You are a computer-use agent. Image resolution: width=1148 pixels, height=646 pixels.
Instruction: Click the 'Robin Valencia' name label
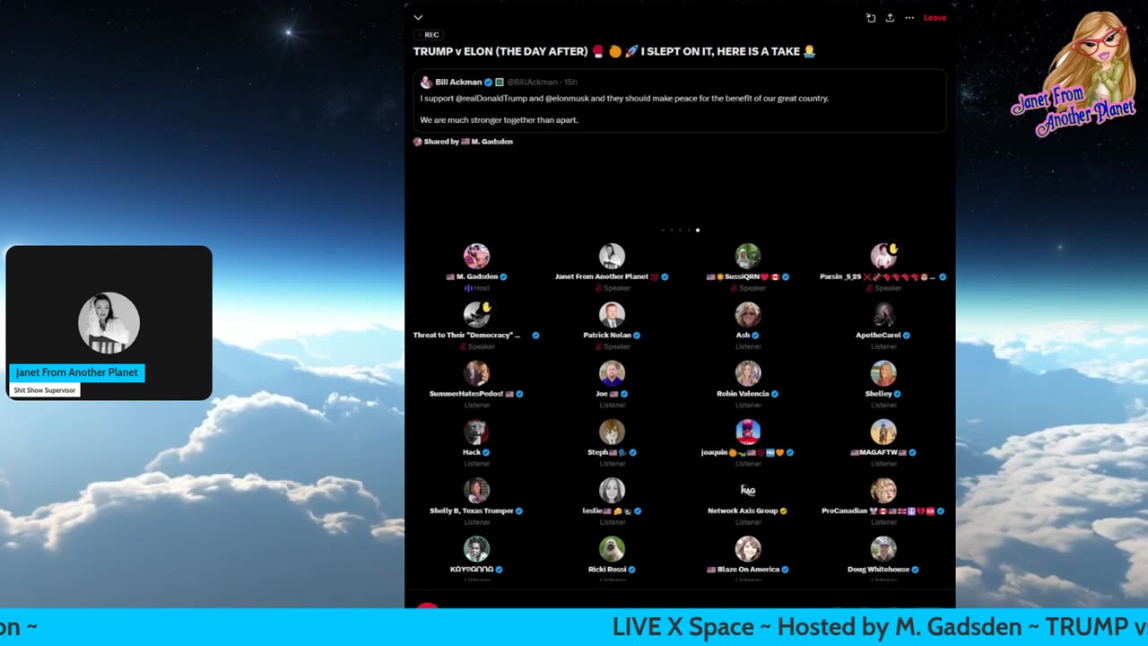(743, 393)
